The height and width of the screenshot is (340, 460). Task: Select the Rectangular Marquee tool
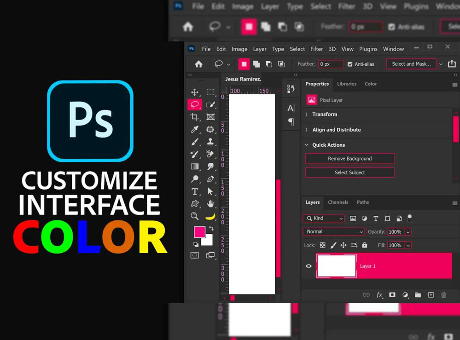click(210, 92)
